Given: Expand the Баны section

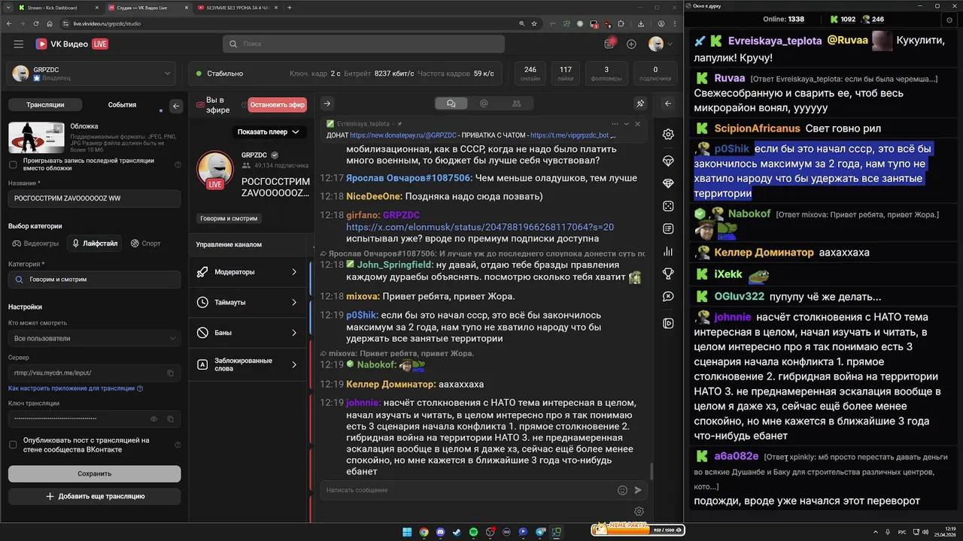Looking at the screenshot, I should click(248, 332).
